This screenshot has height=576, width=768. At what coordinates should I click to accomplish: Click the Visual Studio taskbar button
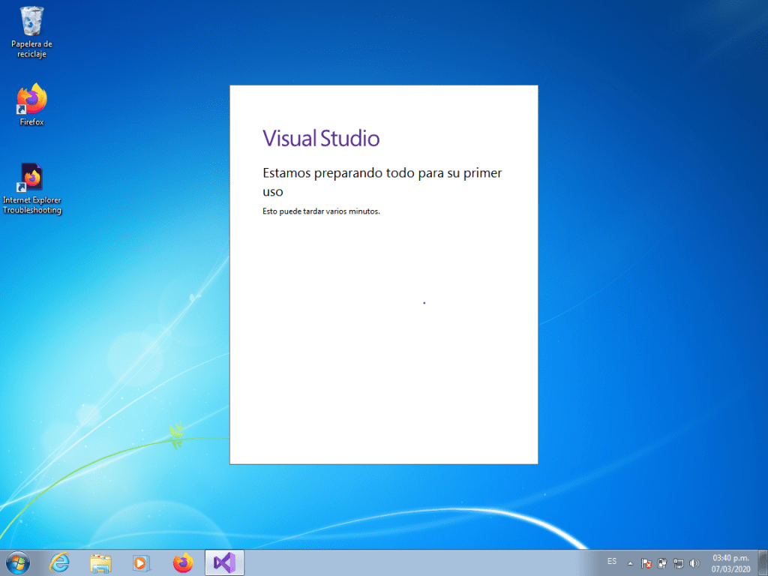[x=224, y=562]
